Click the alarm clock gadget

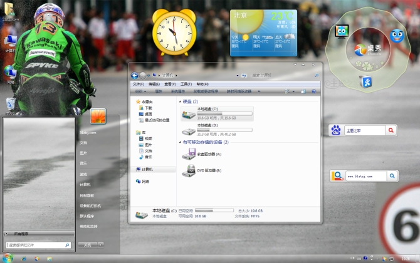pos(174,33)
